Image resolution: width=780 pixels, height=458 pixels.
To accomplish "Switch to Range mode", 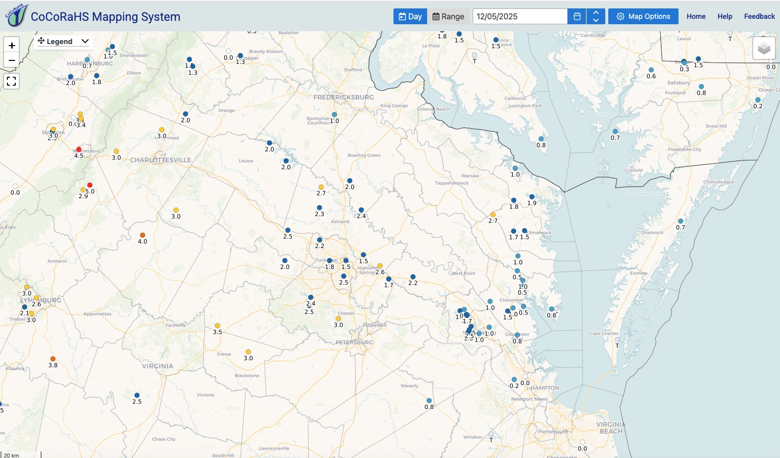I will pos(448,16).
